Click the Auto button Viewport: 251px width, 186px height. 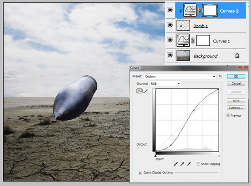[x=236, y=101]
